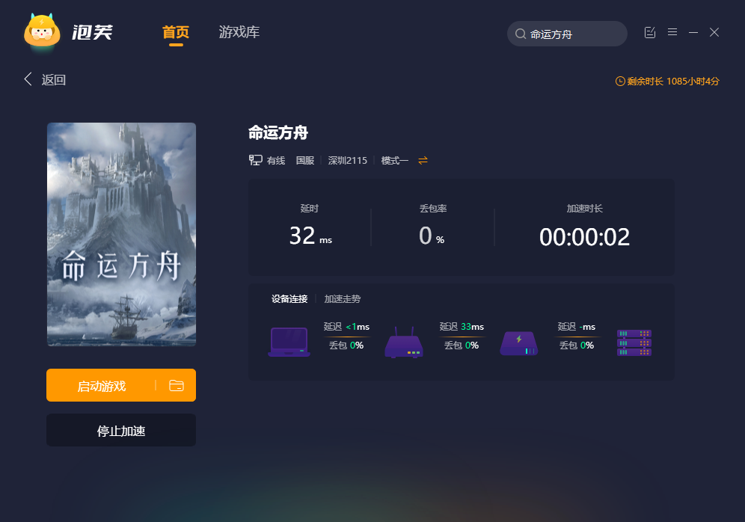
Task: Click the 深圳2115 node selector
Action: tap(347, 161)
